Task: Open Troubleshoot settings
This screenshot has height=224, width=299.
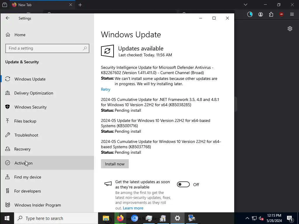Action: 47,135
